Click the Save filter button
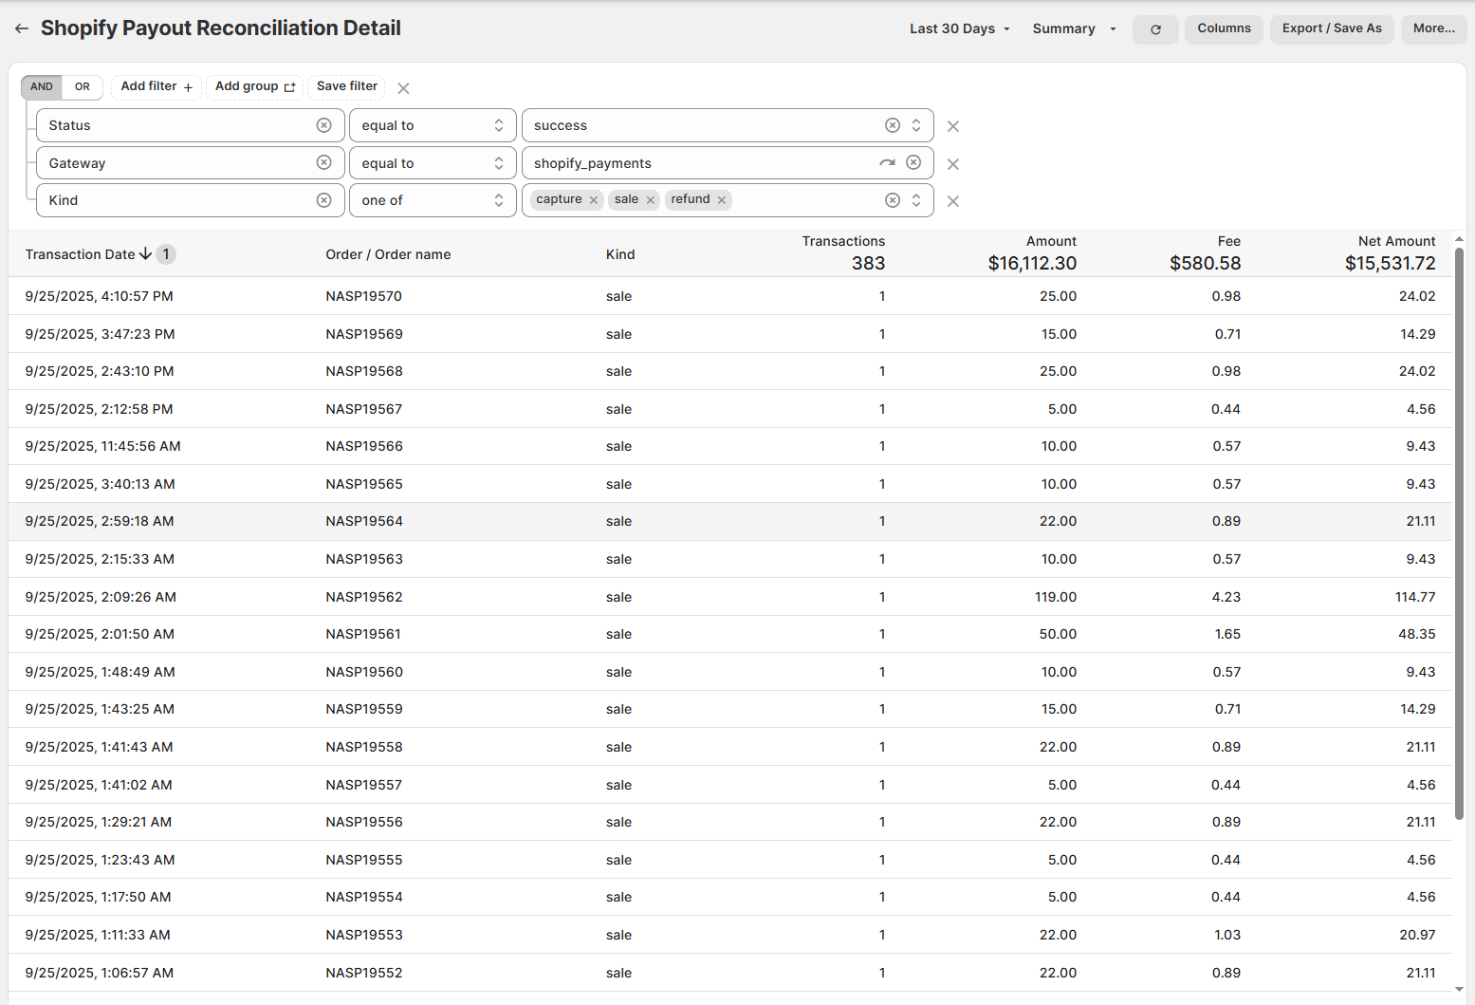 coord(346,87)
